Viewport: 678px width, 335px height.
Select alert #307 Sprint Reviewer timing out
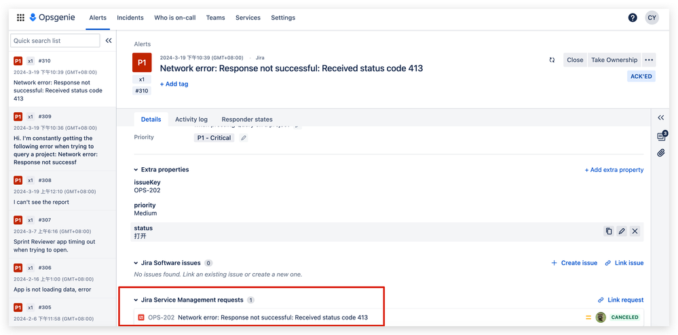pos(62,234)
